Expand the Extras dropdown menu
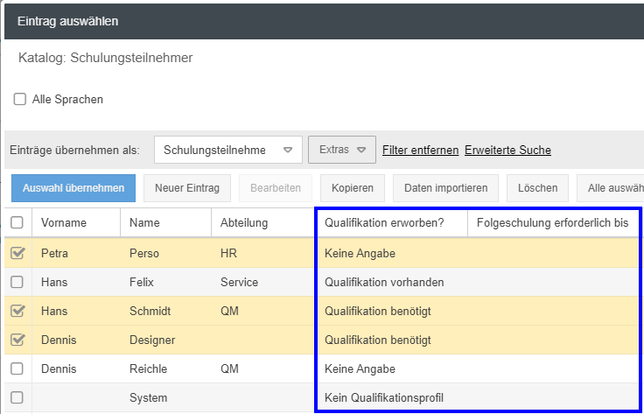This screenshot has width=644, height=414. point(342,150)
